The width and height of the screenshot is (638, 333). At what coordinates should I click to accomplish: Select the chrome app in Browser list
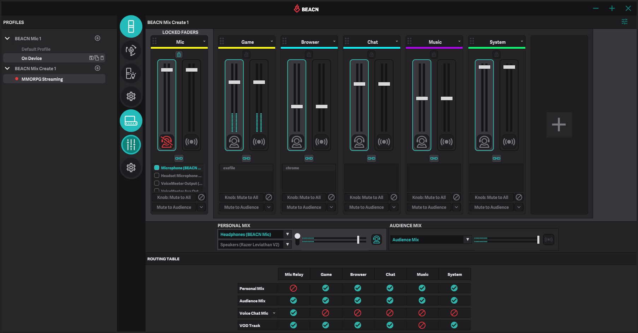tap(308, 168)
